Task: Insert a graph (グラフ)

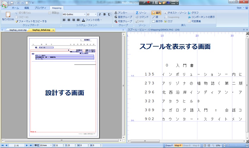Action: (x=193, y=13)
